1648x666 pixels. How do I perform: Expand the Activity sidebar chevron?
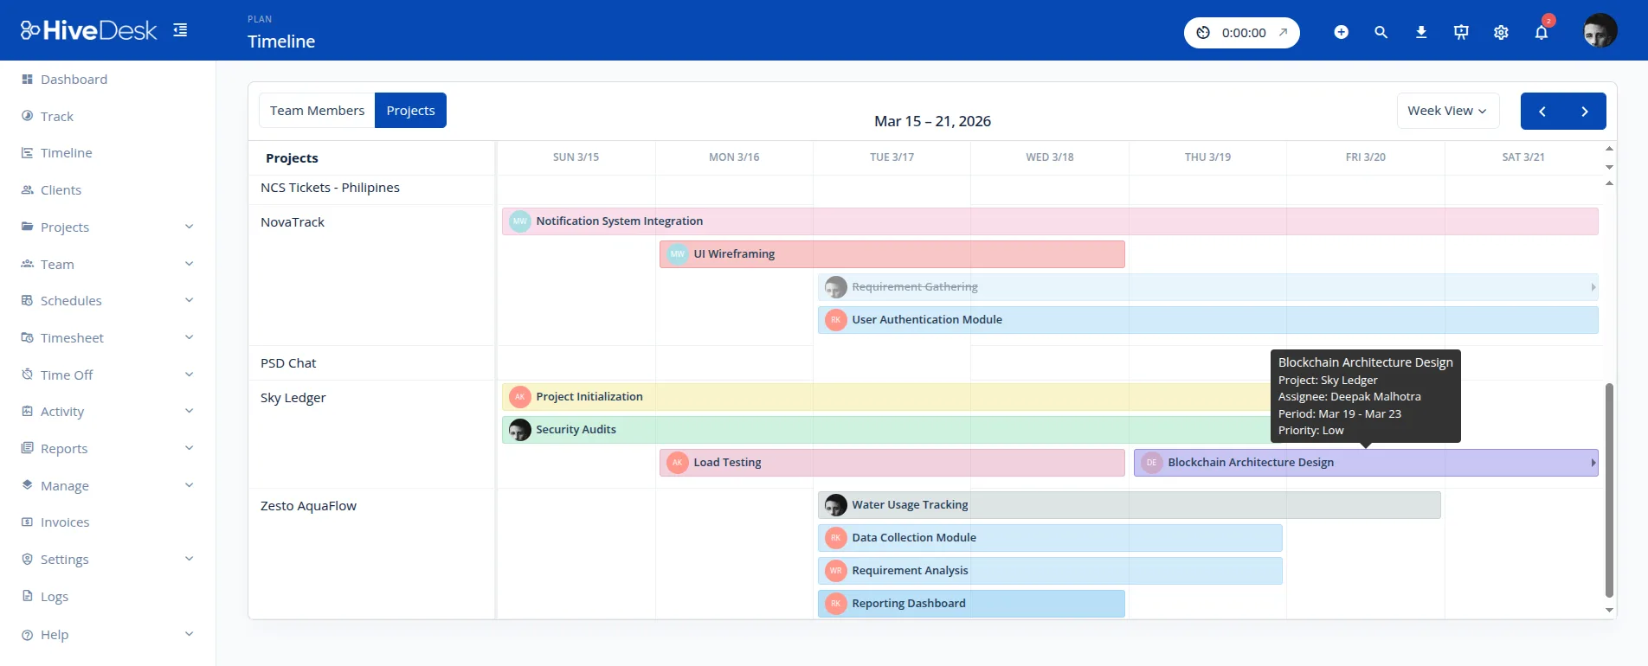click(x=189, y=411)
